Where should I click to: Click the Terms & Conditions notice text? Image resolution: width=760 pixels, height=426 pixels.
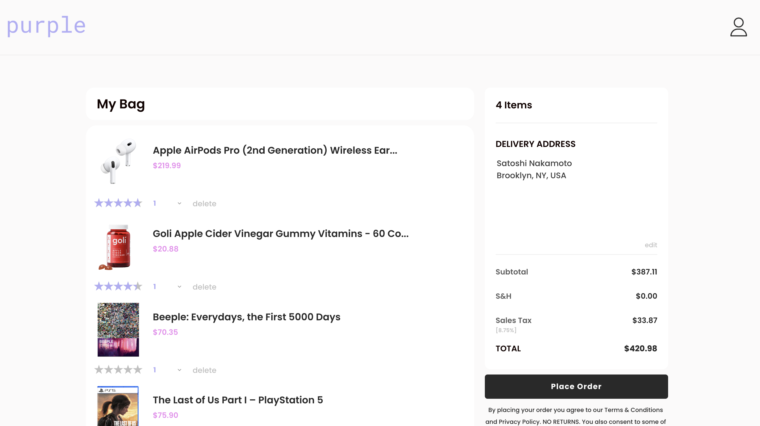(x=576, y=416)
